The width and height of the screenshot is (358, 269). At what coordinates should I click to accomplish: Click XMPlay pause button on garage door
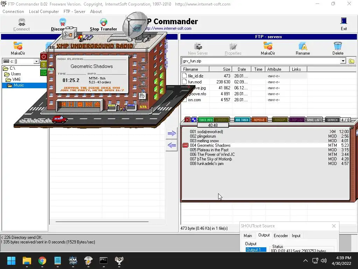pyautogui.click(x=71, y=104)
